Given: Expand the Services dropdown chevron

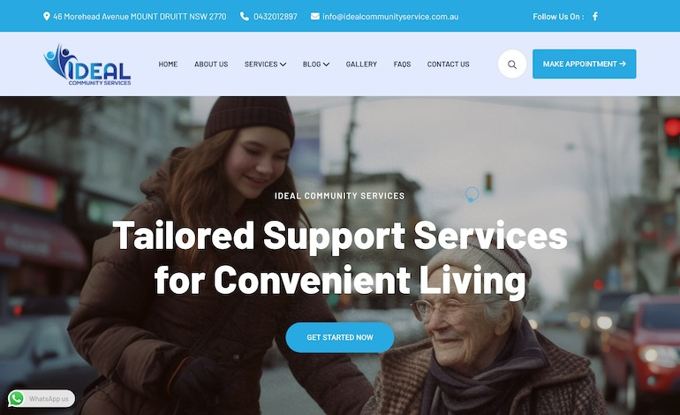Looking at the screenshot, I should (x=283, y=64).
